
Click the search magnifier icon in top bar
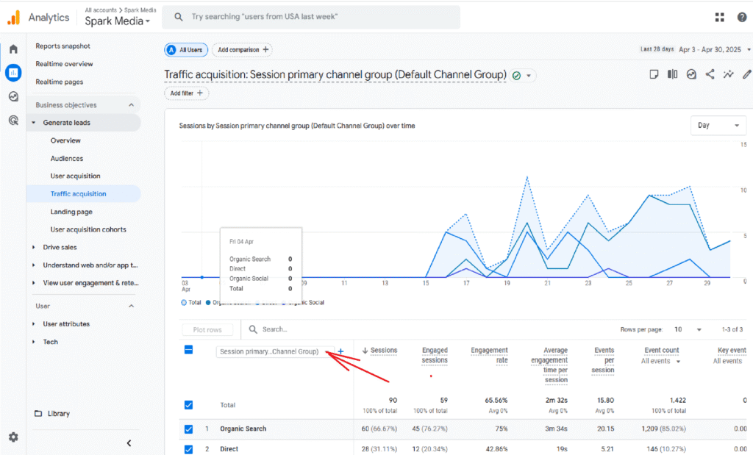178,17
